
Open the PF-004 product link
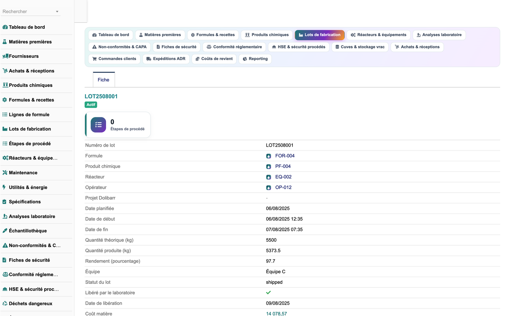point(283,166)
